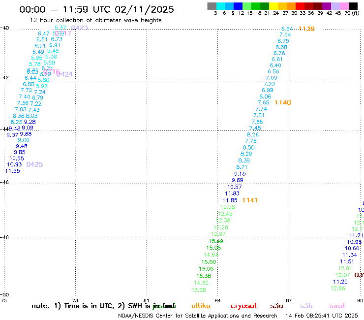364x320 pixels.
Task: Click the longitude axis label '81'
Action: coord(146,300)
